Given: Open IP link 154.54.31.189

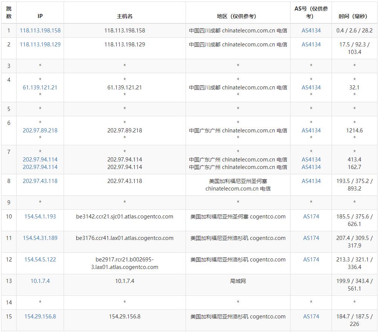Looking at the screenshot, I should pyautogui.click(x=40, y=238).
